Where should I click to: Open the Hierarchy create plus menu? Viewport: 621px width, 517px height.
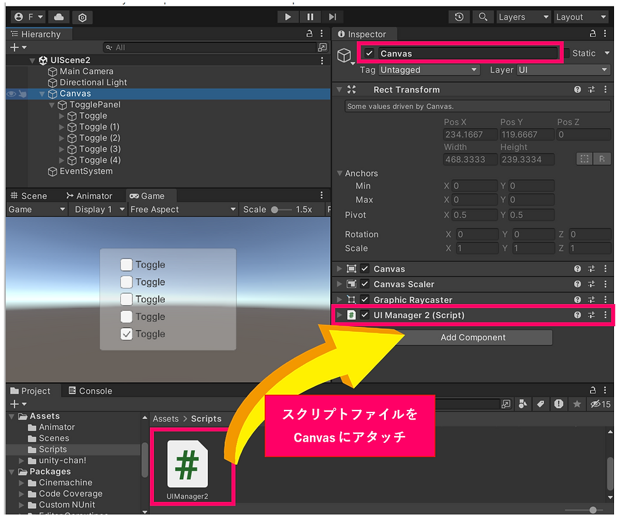click(18, 48)
